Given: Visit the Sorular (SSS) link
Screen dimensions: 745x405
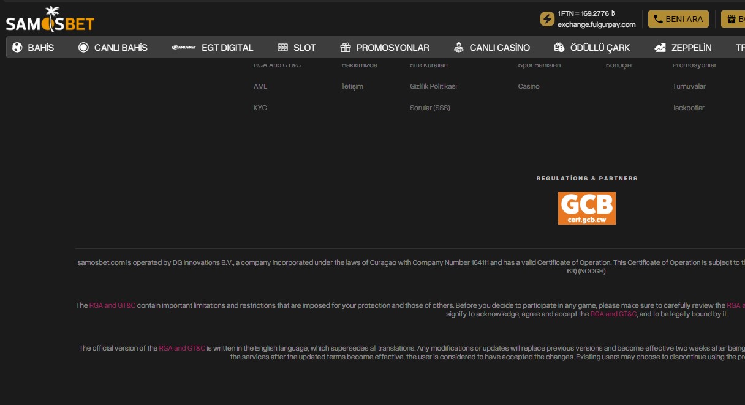Looking at the screenshot, I should tap(429, 108).
